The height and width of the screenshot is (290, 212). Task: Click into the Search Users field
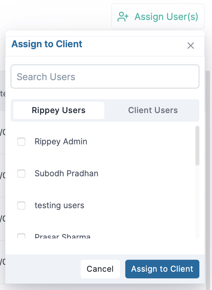tap(105, 77)
